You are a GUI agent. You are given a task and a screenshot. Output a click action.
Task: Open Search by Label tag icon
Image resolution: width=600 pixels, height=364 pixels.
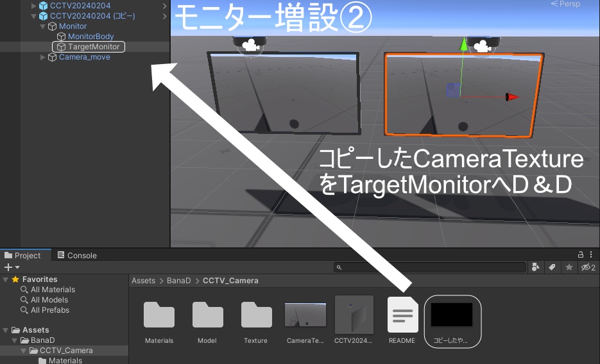(x=552, y=267)
